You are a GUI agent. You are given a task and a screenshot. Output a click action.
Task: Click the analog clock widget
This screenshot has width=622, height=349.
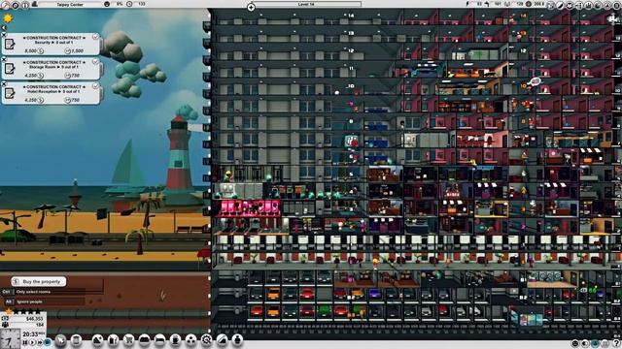(10, 338)
